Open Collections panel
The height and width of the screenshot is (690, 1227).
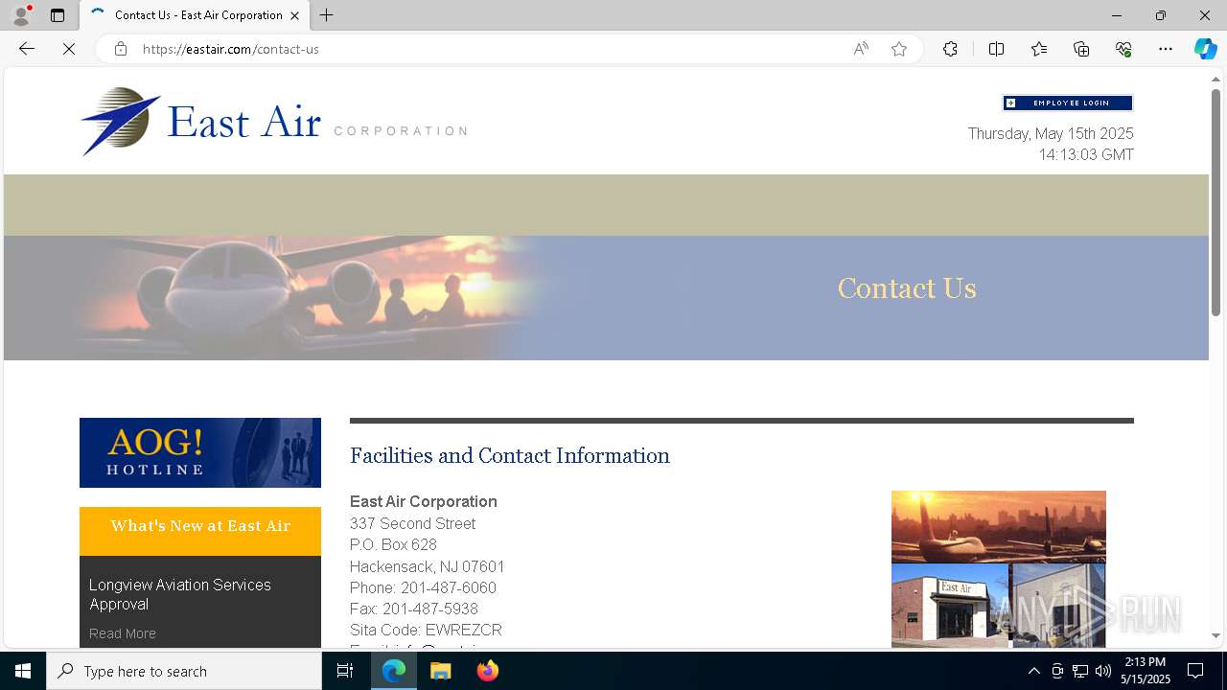coord(1081,49)
